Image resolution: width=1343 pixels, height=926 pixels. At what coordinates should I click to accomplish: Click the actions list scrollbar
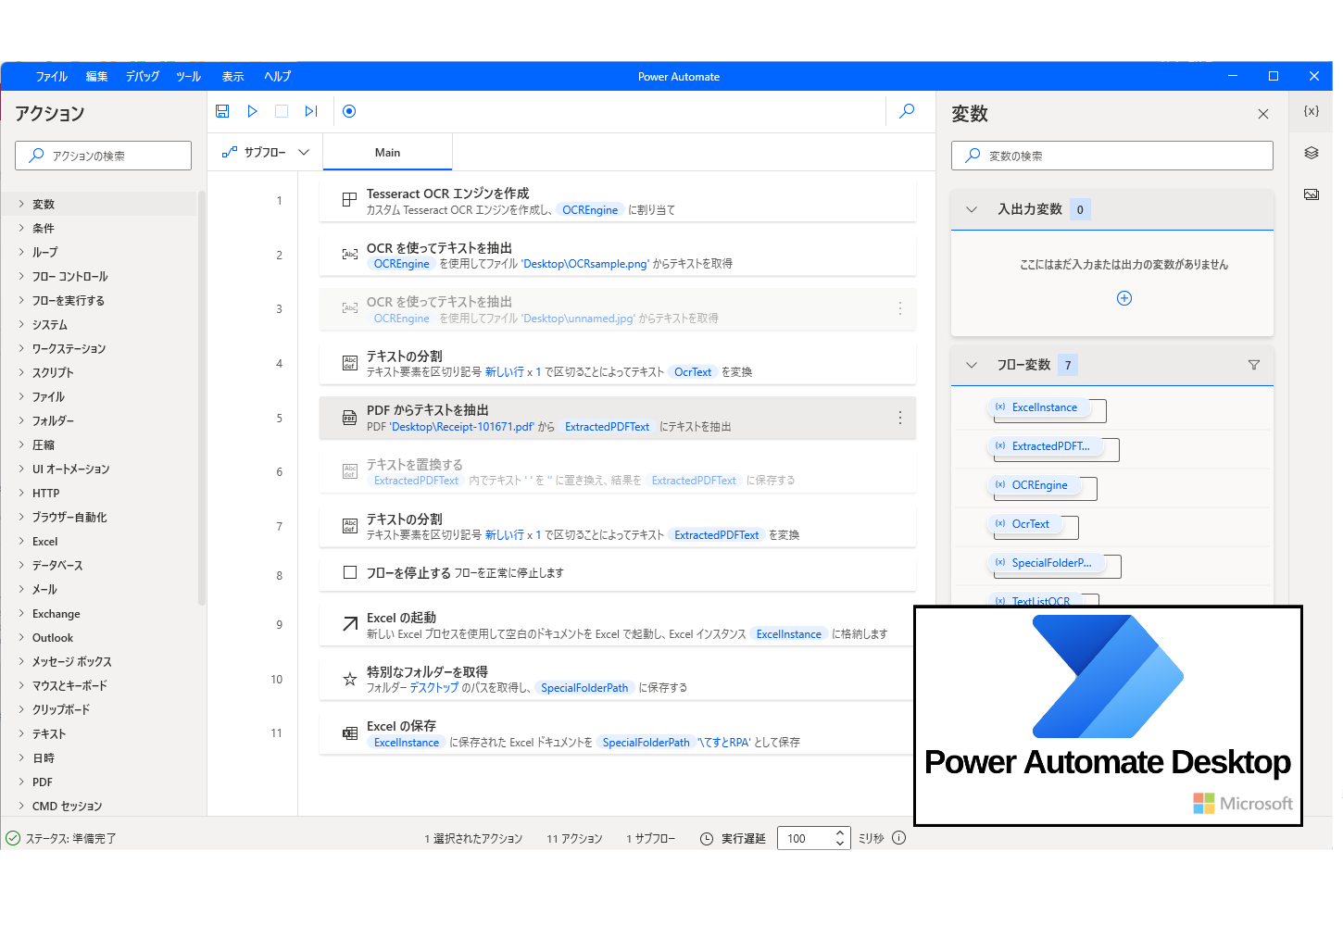click(202, 398)
